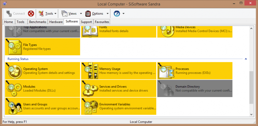The width and height of the screenshot is (258, 126).
Task: Select the greyed Domain Directory icon
Action: 166,88
